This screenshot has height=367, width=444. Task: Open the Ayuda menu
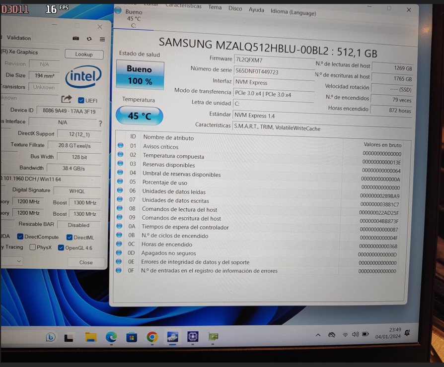tap(256, 10)
